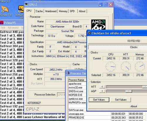Click the AGP slider left arrow in ClockGen

102,91
